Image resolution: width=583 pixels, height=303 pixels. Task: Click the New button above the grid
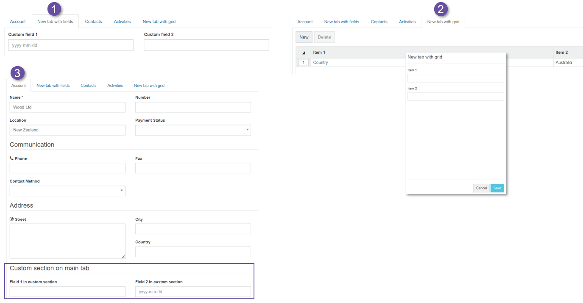(304, 37)
